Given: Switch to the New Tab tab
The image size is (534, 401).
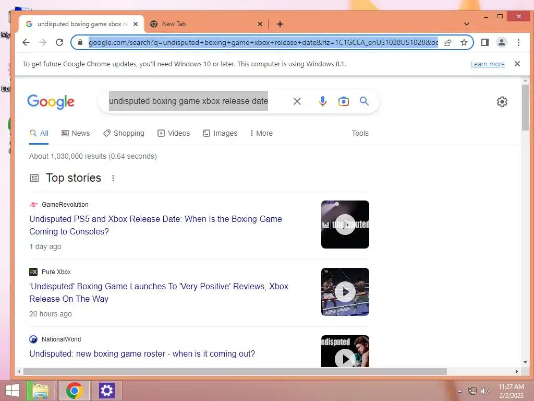Looking at the screenshot, I should (x=206, y=24).
